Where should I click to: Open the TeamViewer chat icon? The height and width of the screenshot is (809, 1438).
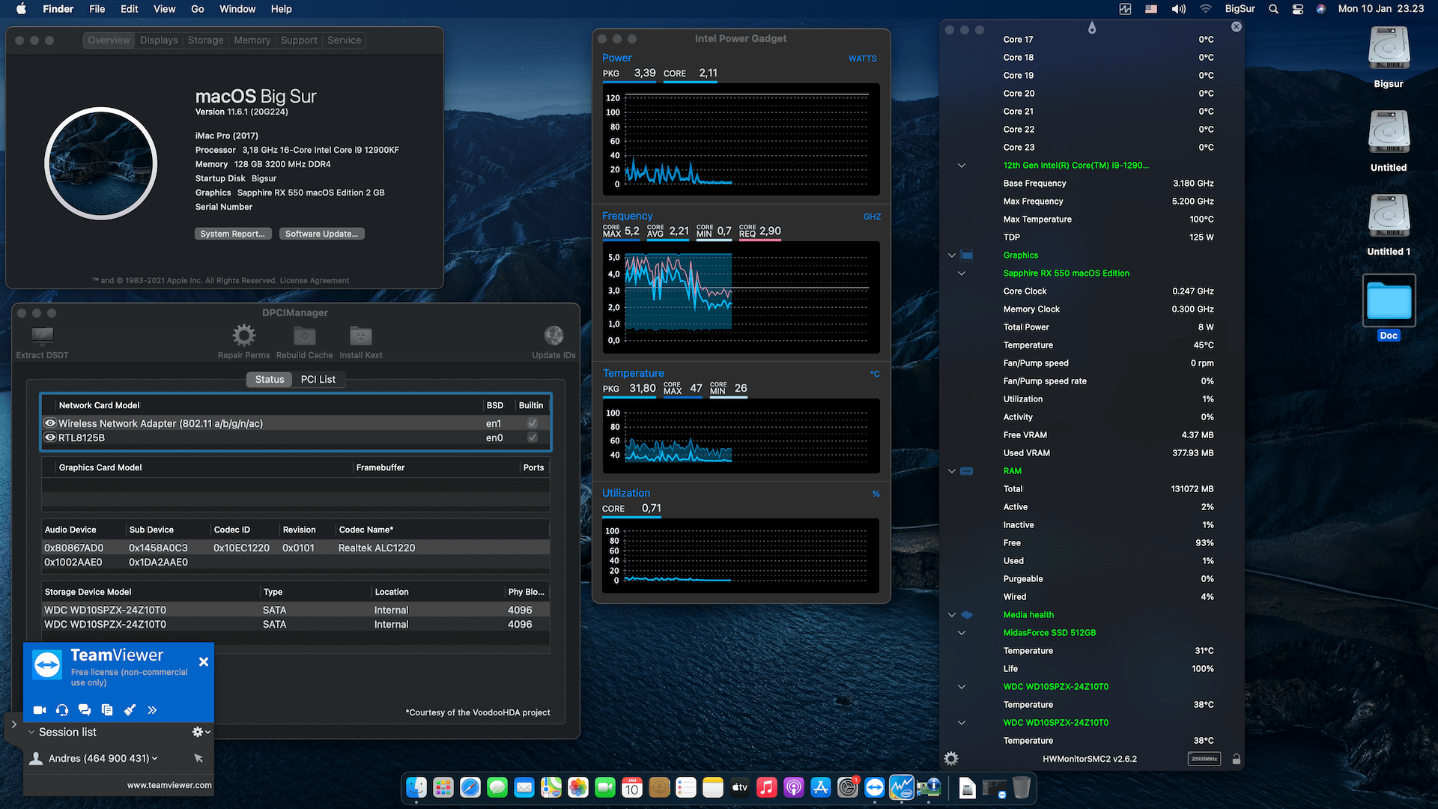click(x=85, y=709)
